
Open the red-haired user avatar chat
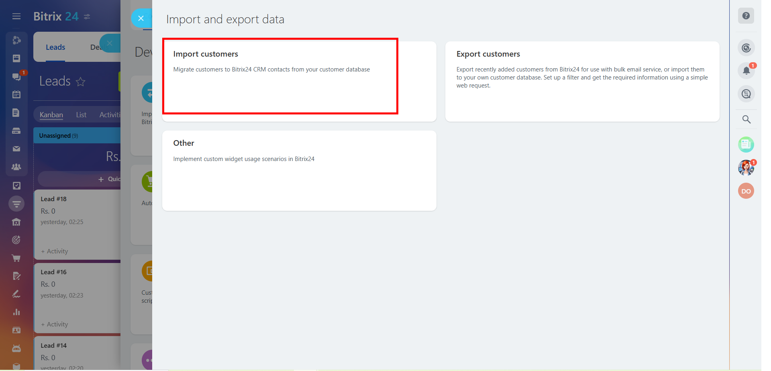click(x=746, y=168)
